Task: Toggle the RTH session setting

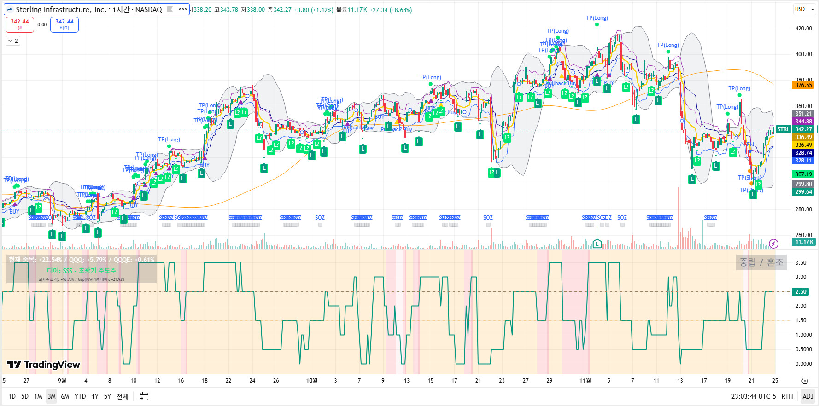Action: point(787,396)
